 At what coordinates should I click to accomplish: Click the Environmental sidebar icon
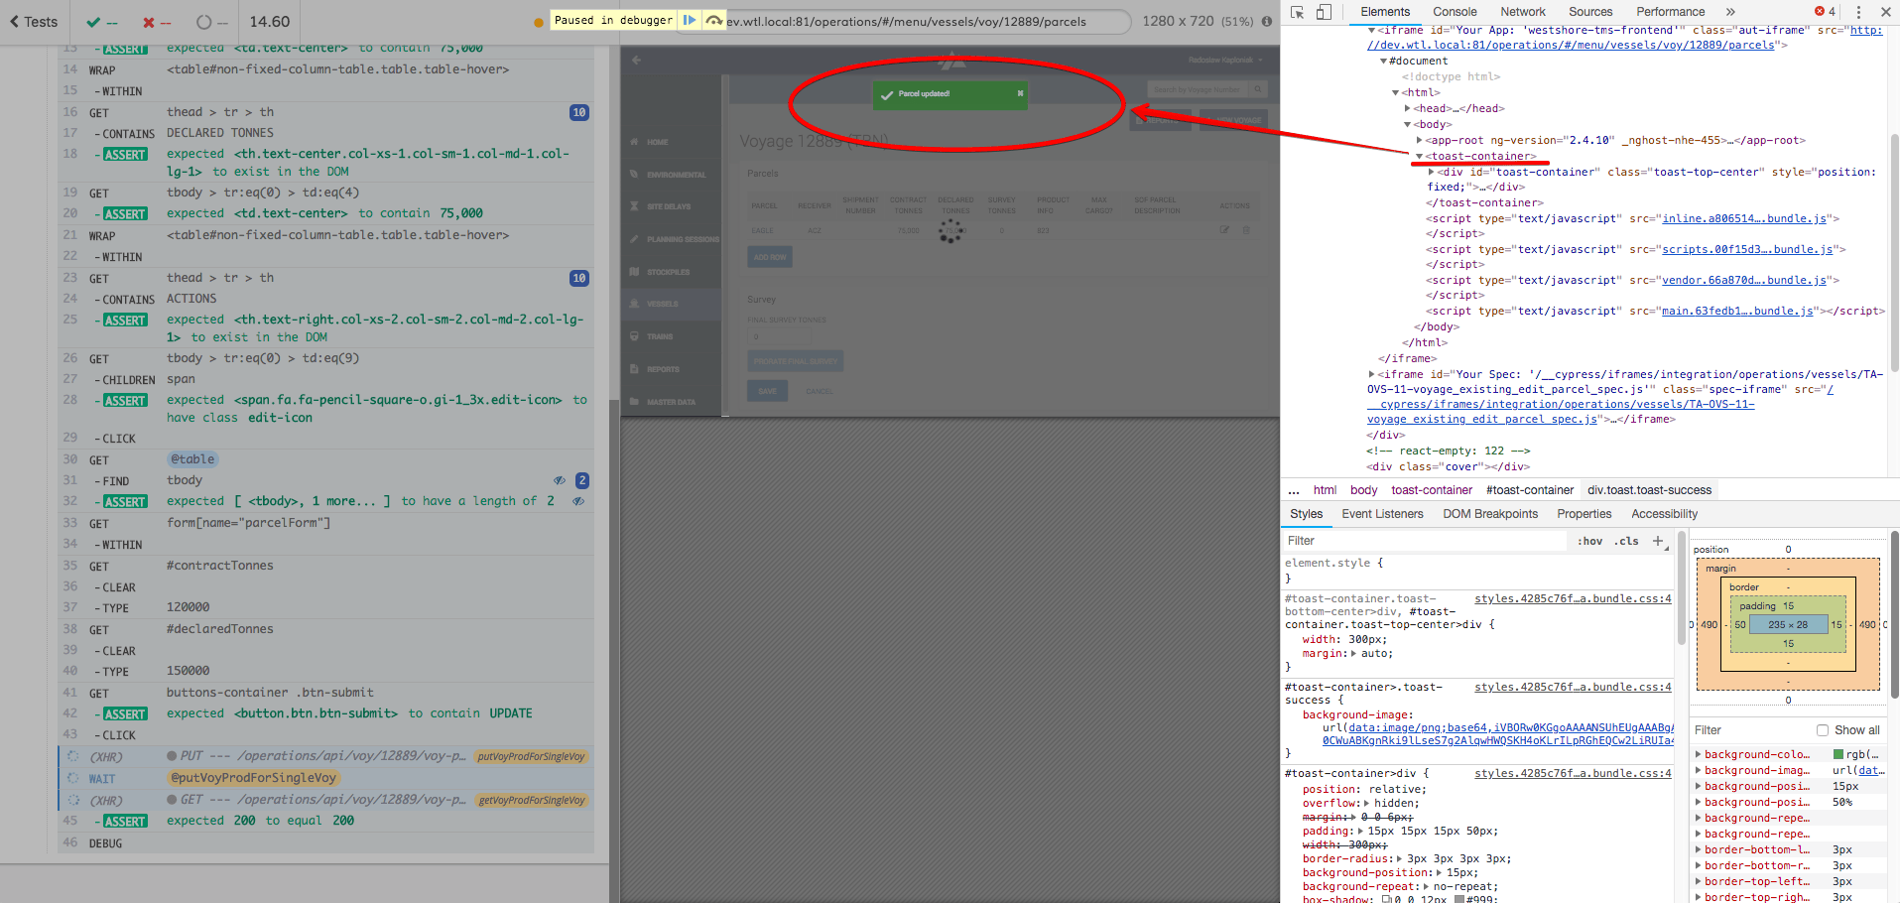pos(634,174)
